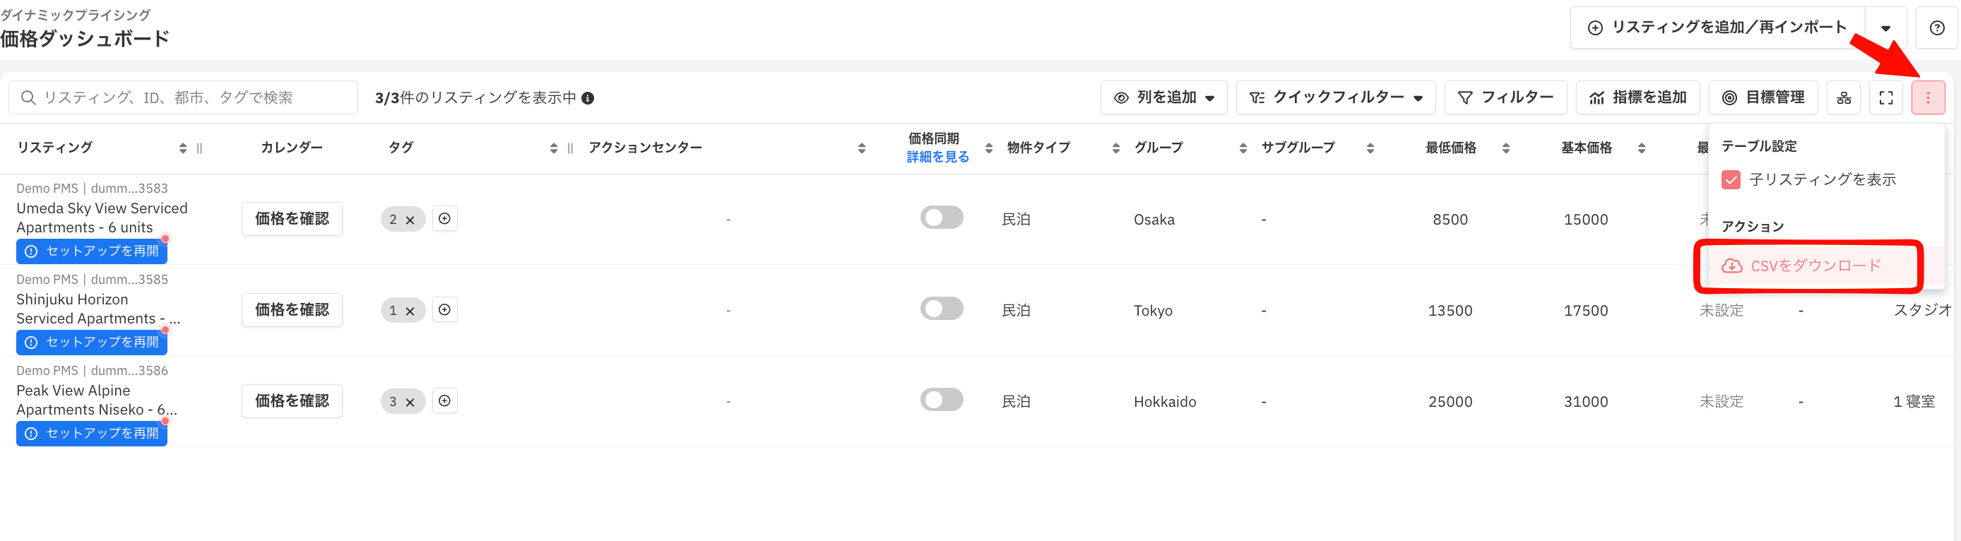Click リスティングを追加／再インポート button
Viewport: 1961px width, 541px height.
tap(1717, 28)
